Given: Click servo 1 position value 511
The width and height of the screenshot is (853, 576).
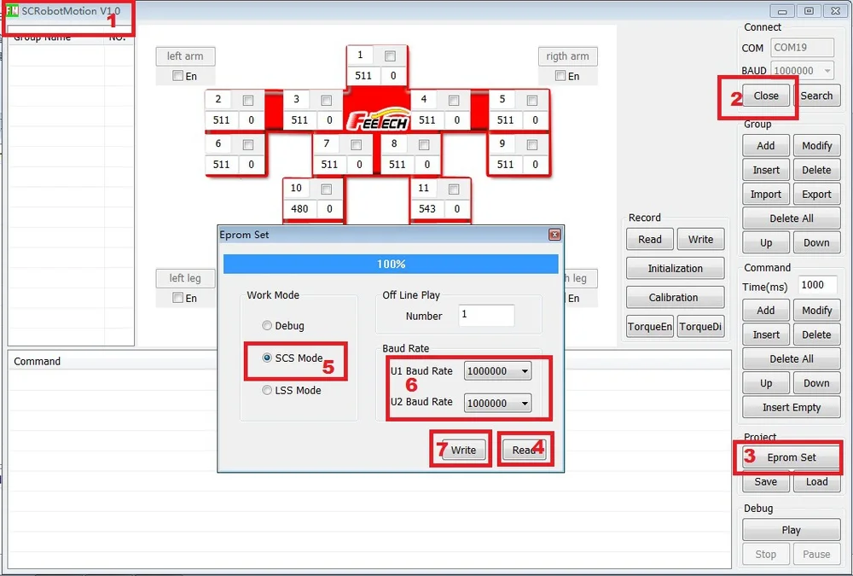Looking at the screenshot, I should click(363, 76).
